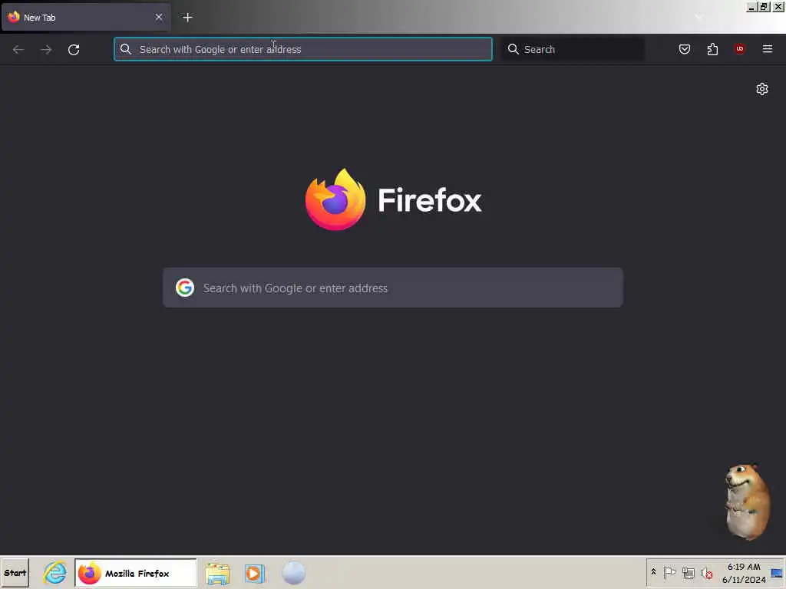Click the Google search box on page
786x589 pixels.
(393, 288)
